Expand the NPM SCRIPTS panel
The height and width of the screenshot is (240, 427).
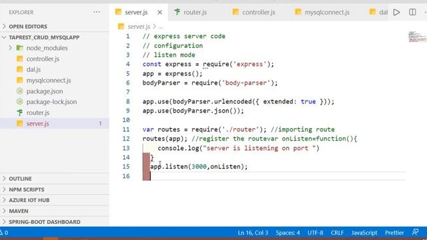(x=4, y=189)
